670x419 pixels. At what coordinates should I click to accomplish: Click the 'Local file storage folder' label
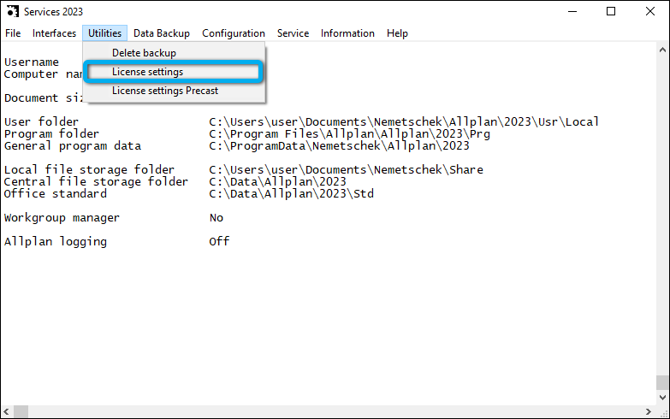click(x=89, y=169)
